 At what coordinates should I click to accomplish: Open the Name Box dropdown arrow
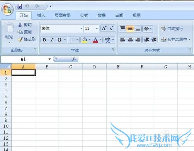tap(50, 59)
